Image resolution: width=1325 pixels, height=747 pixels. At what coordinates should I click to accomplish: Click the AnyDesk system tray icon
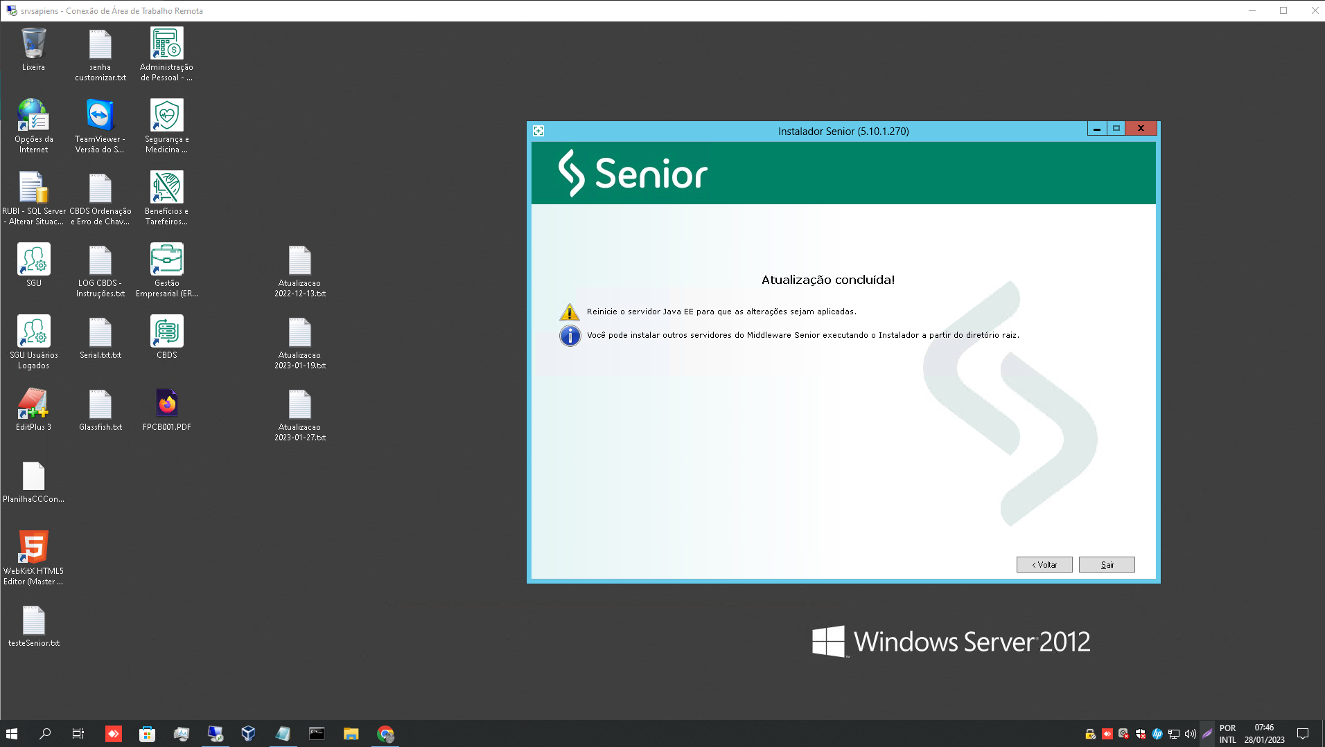coord(1107,734)
